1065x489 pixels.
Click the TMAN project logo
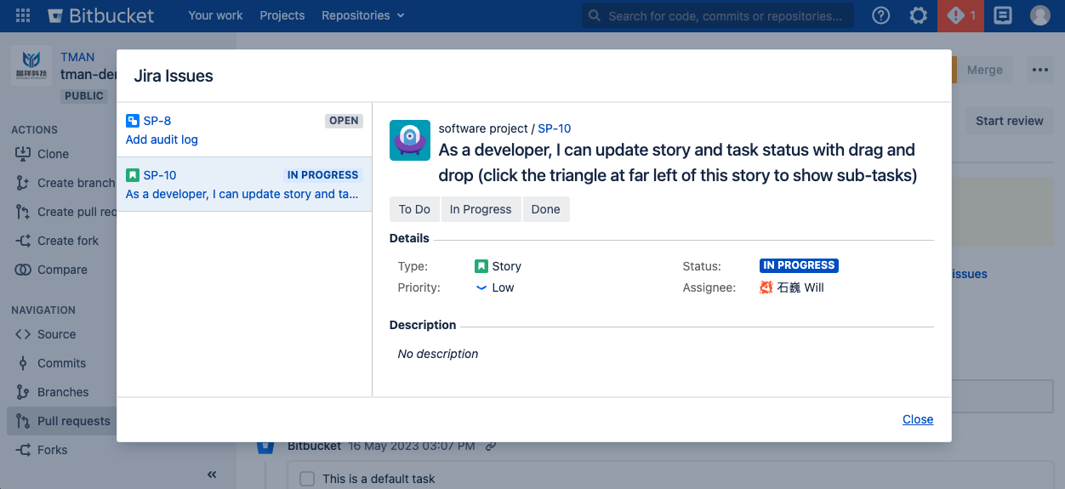[x=31, y=65]
